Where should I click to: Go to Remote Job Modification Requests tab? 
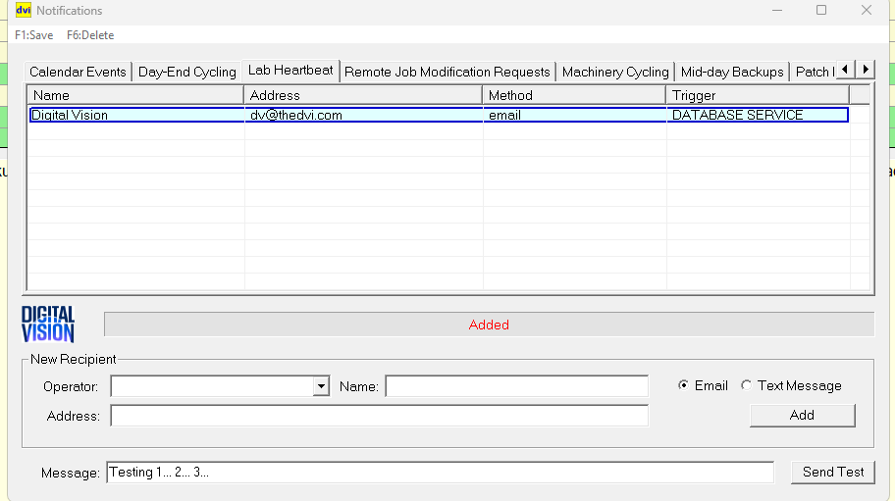[x=447, y=72]
